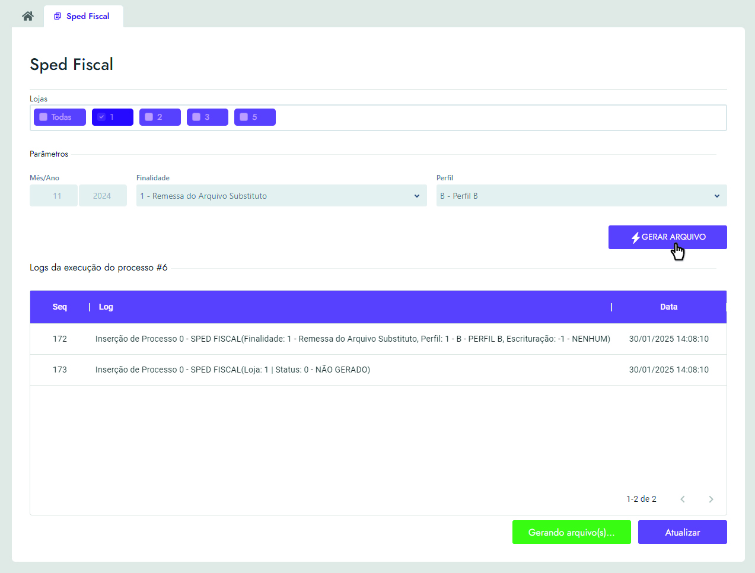Image resolution: width=755 pixels, height=573 pixels.
Task: Click the year field showing 2024
Action: coord(103,196)
